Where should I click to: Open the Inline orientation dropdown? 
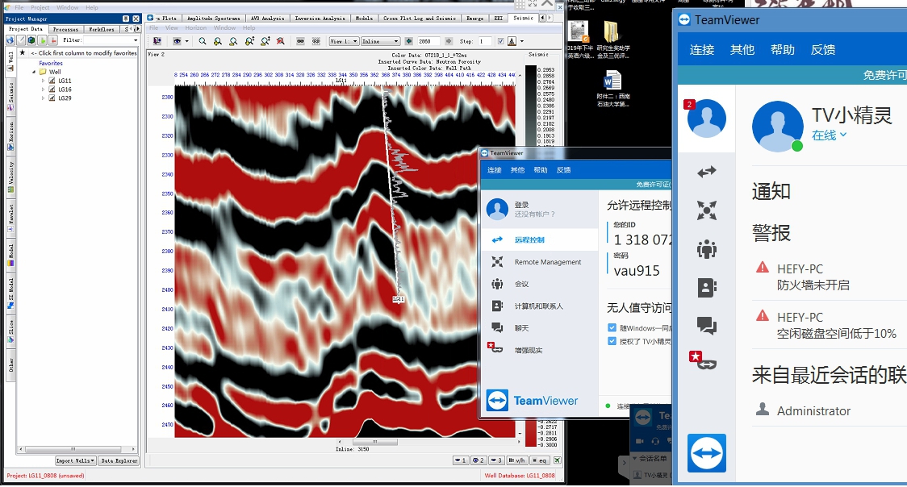(379, 41)
